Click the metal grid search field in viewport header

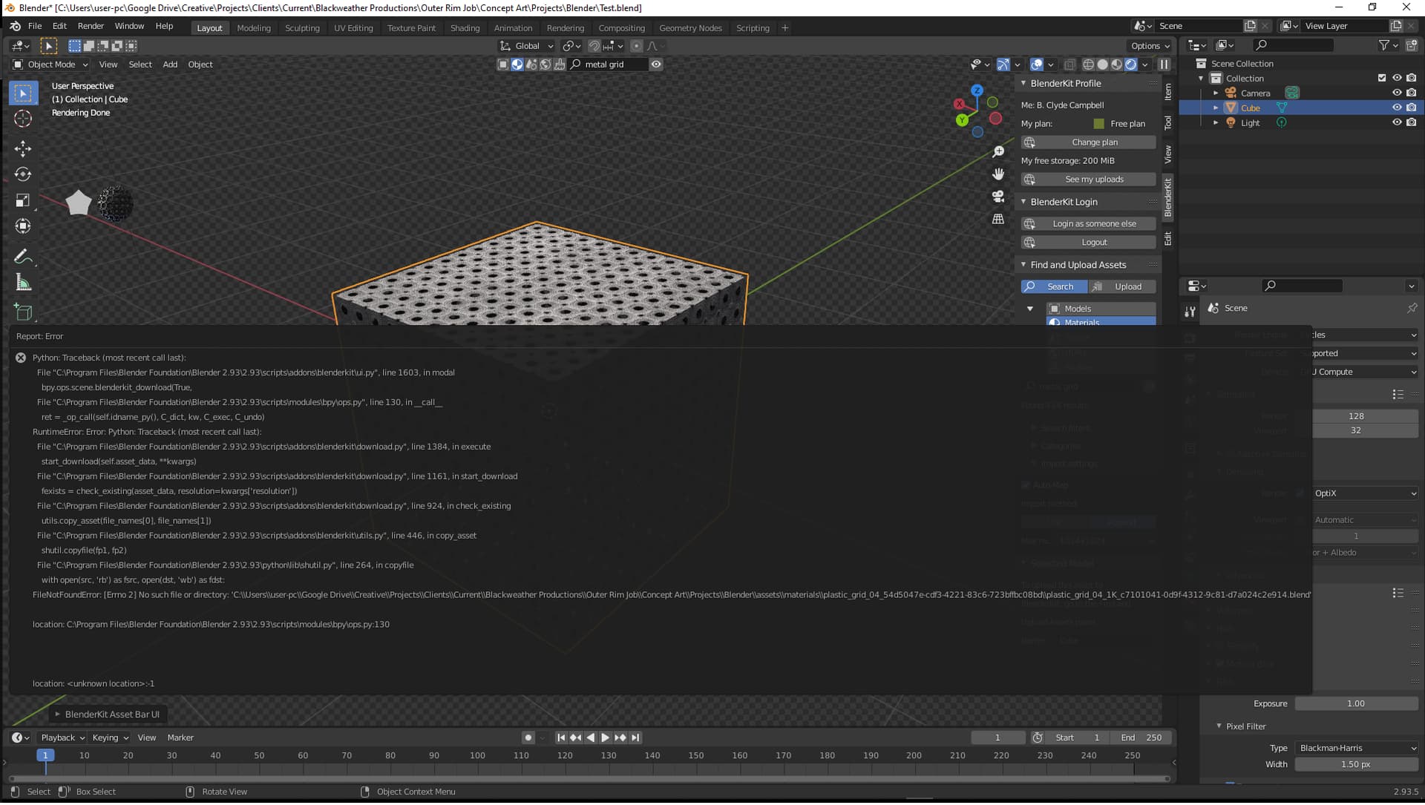tap(609, 64)
